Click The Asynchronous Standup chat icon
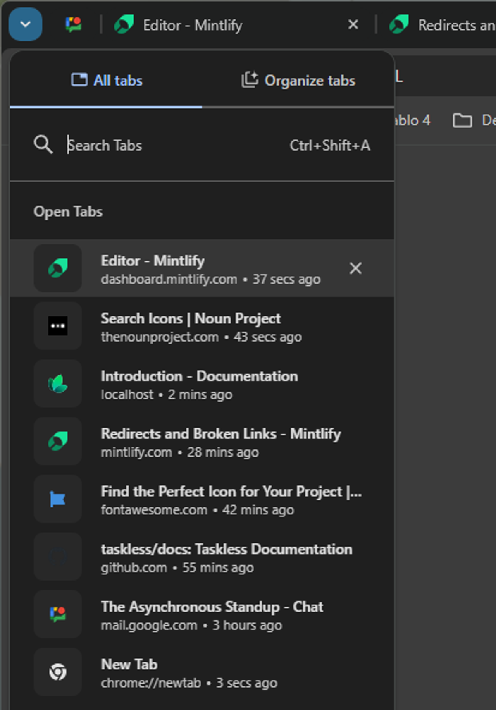This screenshot has height=710, width=496. [x=58, y=614]
